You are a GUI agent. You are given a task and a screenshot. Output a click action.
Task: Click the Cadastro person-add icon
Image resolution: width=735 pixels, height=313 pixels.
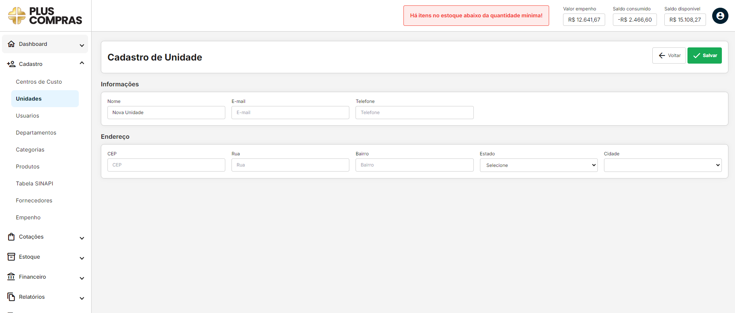pos(11,64)
